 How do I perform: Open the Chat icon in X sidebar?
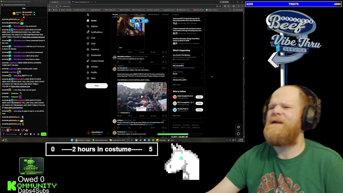(88, 38)
